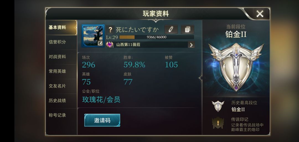Tap the large Platinum II rank emblem
This screenshot has height=142, width=299.
[236, 67]
